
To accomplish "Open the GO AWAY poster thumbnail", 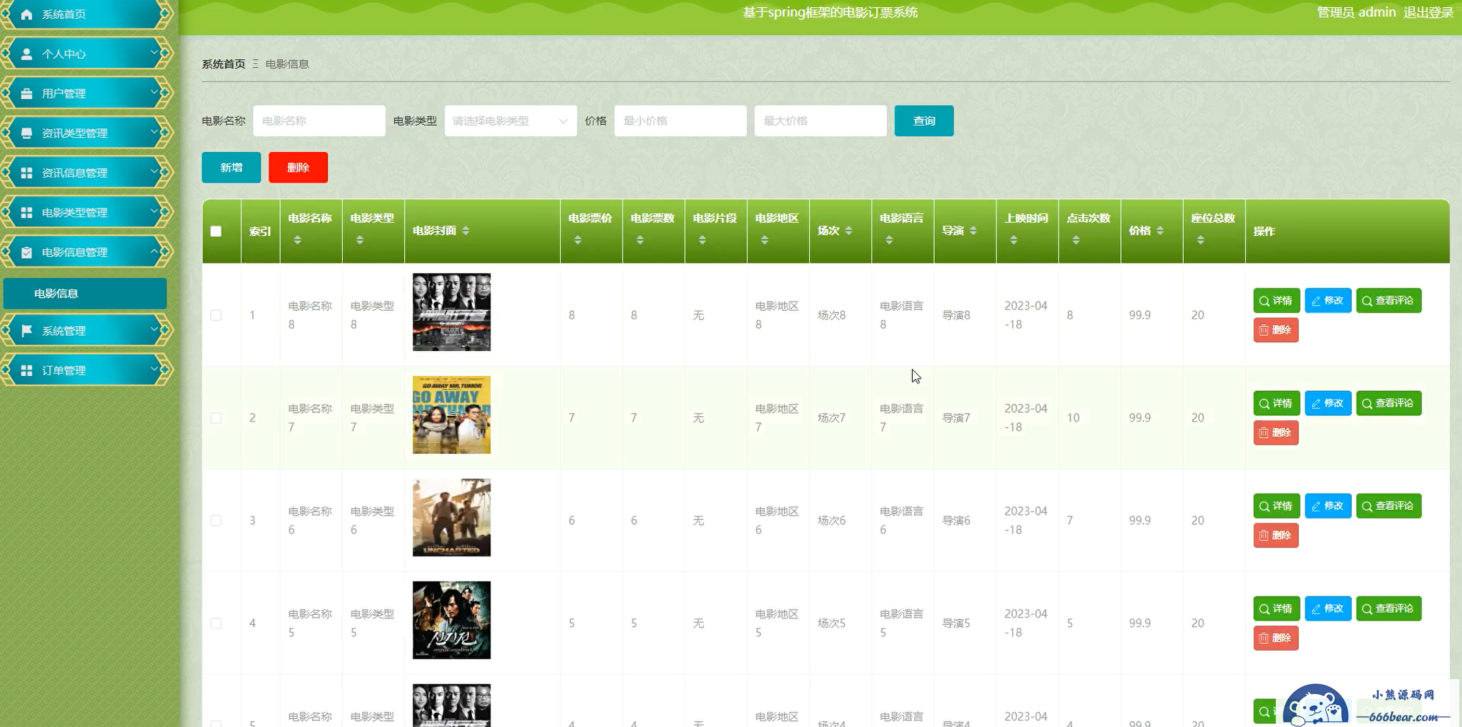I will click(451, 415).
